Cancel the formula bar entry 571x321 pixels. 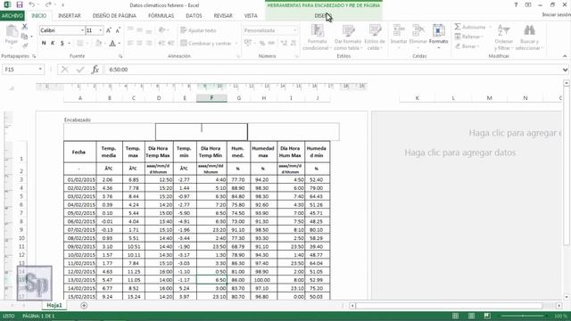click(x=65, y=70)
